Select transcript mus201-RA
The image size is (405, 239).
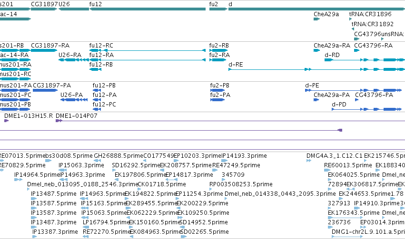tap(15, 69)
